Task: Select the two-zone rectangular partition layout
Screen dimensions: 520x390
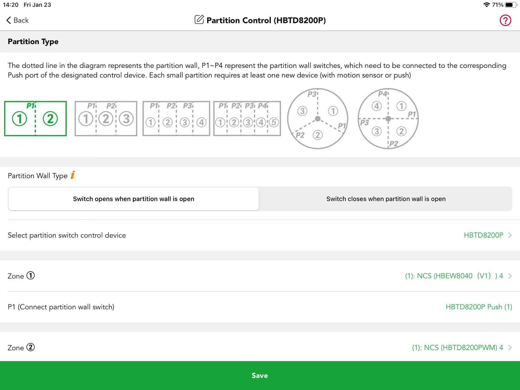Action: (x=35, y=119)
